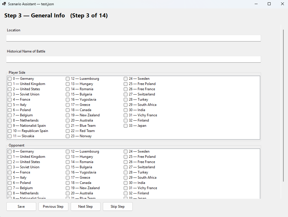Select United States in Opponent group
The width and height of the screenshot is (288, 217).
click(10, 162)
